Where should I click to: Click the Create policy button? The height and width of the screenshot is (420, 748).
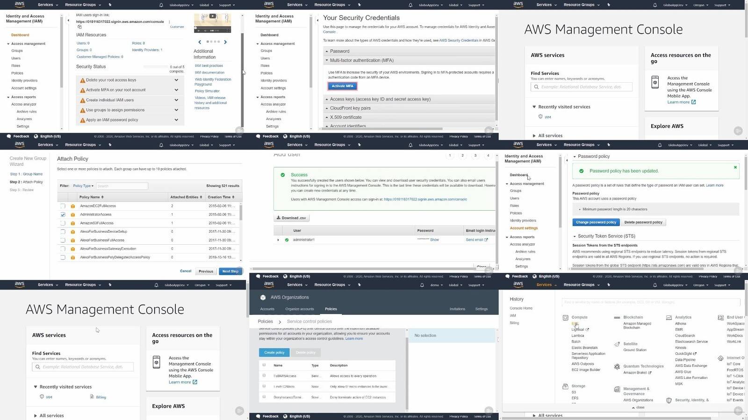click(x=274, y=353)
